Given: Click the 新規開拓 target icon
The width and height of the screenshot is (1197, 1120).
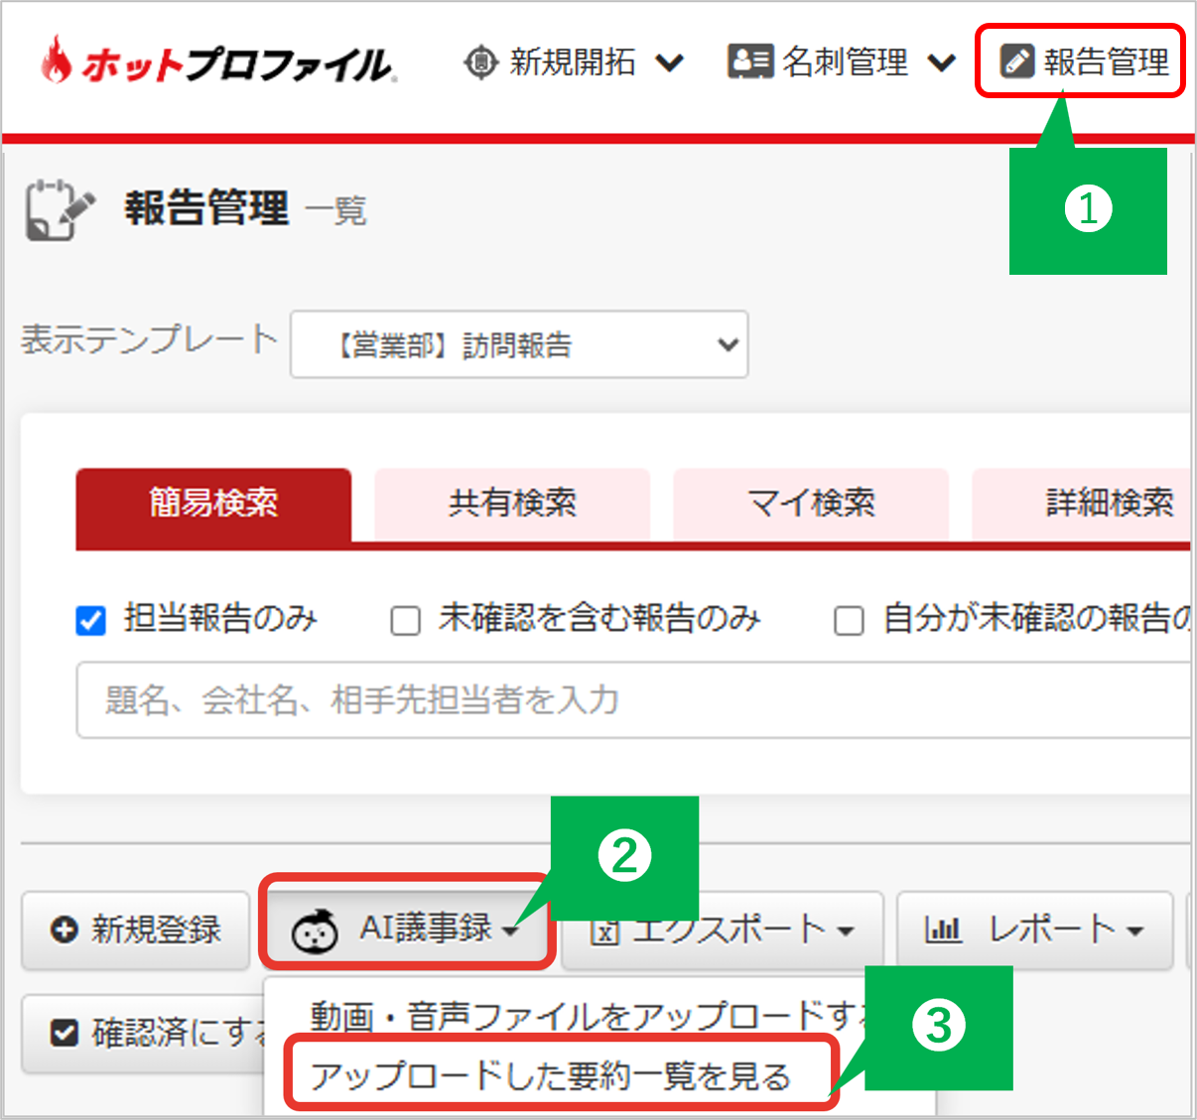Looking at the screenshot, I should [481, 62].
